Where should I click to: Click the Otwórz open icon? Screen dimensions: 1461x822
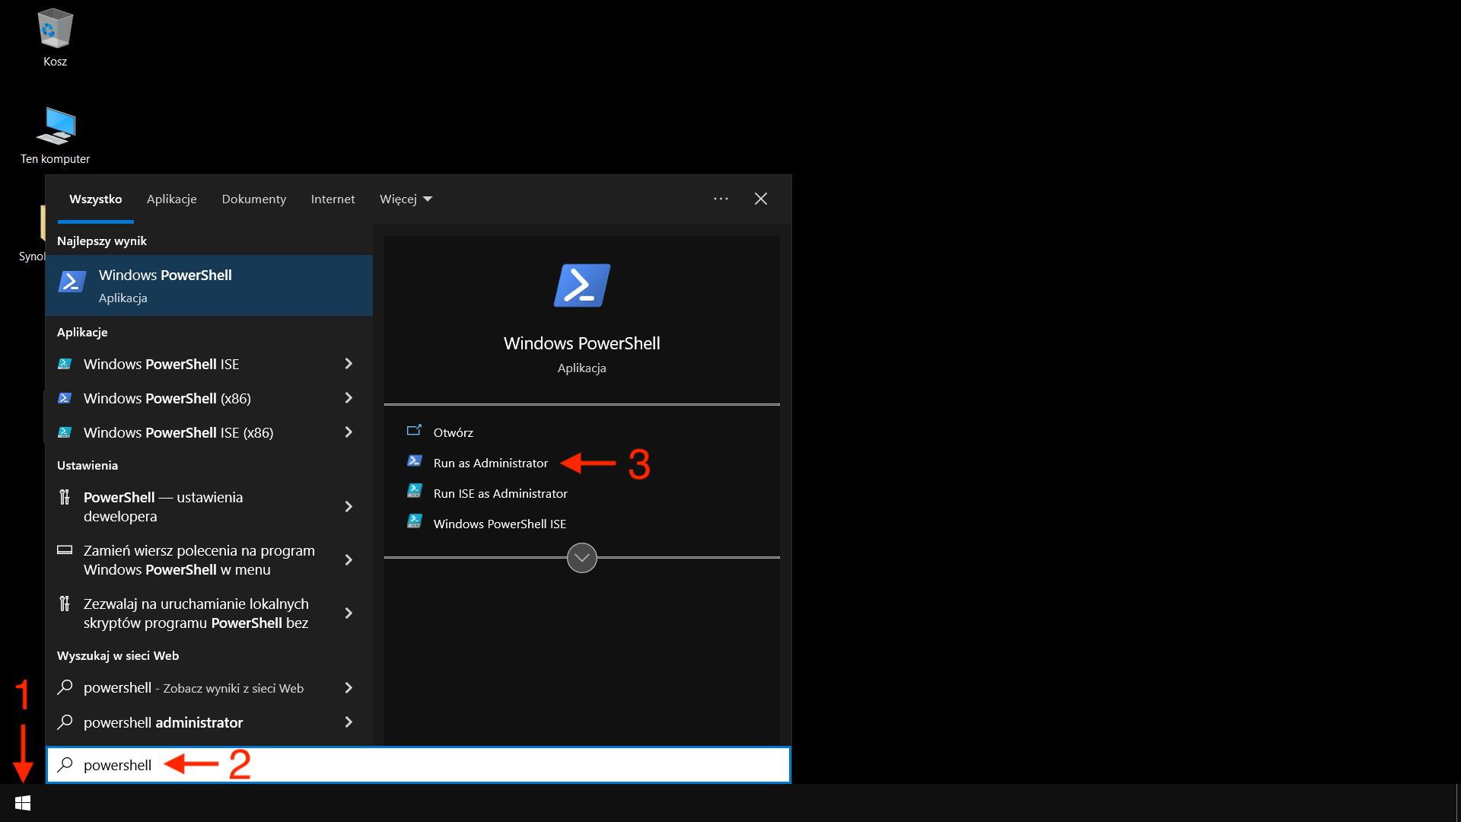(415, 431)
